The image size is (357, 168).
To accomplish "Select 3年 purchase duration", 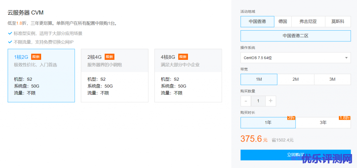I will tap(323, 122).
